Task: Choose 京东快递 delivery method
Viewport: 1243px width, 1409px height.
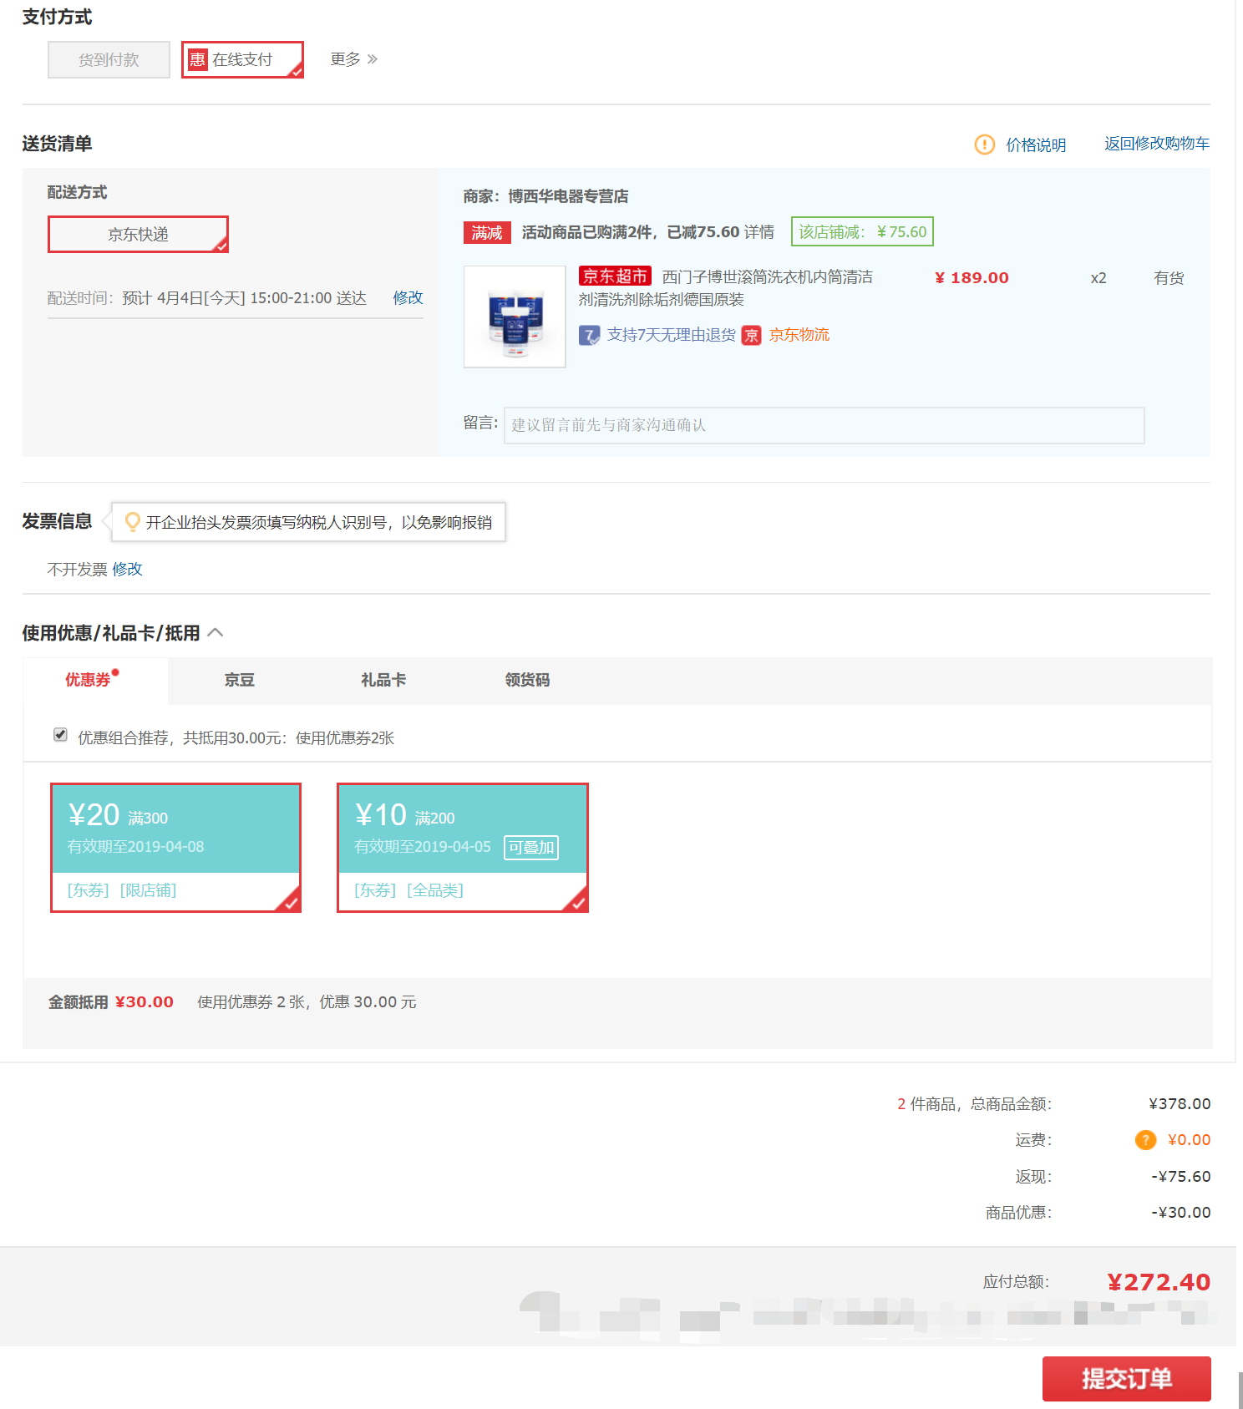Action: coord(138,235)
